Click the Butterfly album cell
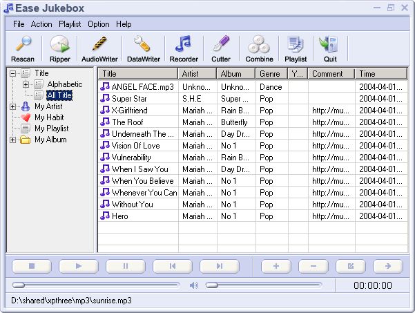415x313 pixels. click(x=234, y=122)
